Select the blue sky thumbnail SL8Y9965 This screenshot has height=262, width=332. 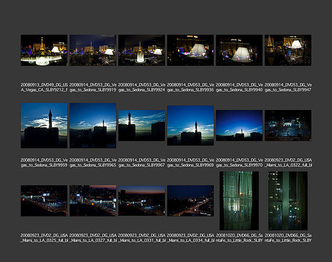click(93, 126)
